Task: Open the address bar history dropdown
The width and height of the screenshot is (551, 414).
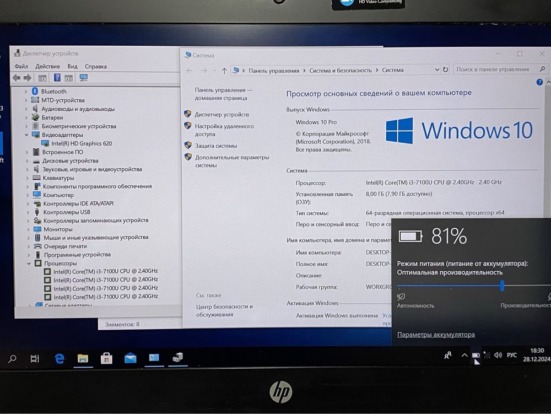Action: click(x=437, y=69)
